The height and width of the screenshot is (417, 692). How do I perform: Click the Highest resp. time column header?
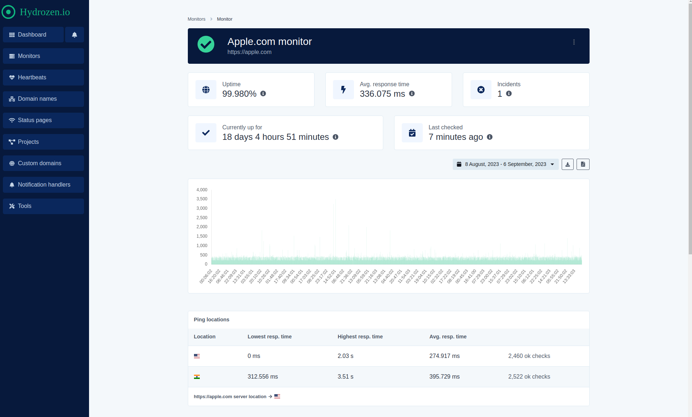tap(360, 337)
